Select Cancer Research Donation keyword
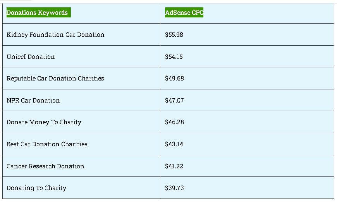The image size is (337, 202). point(45,166)
